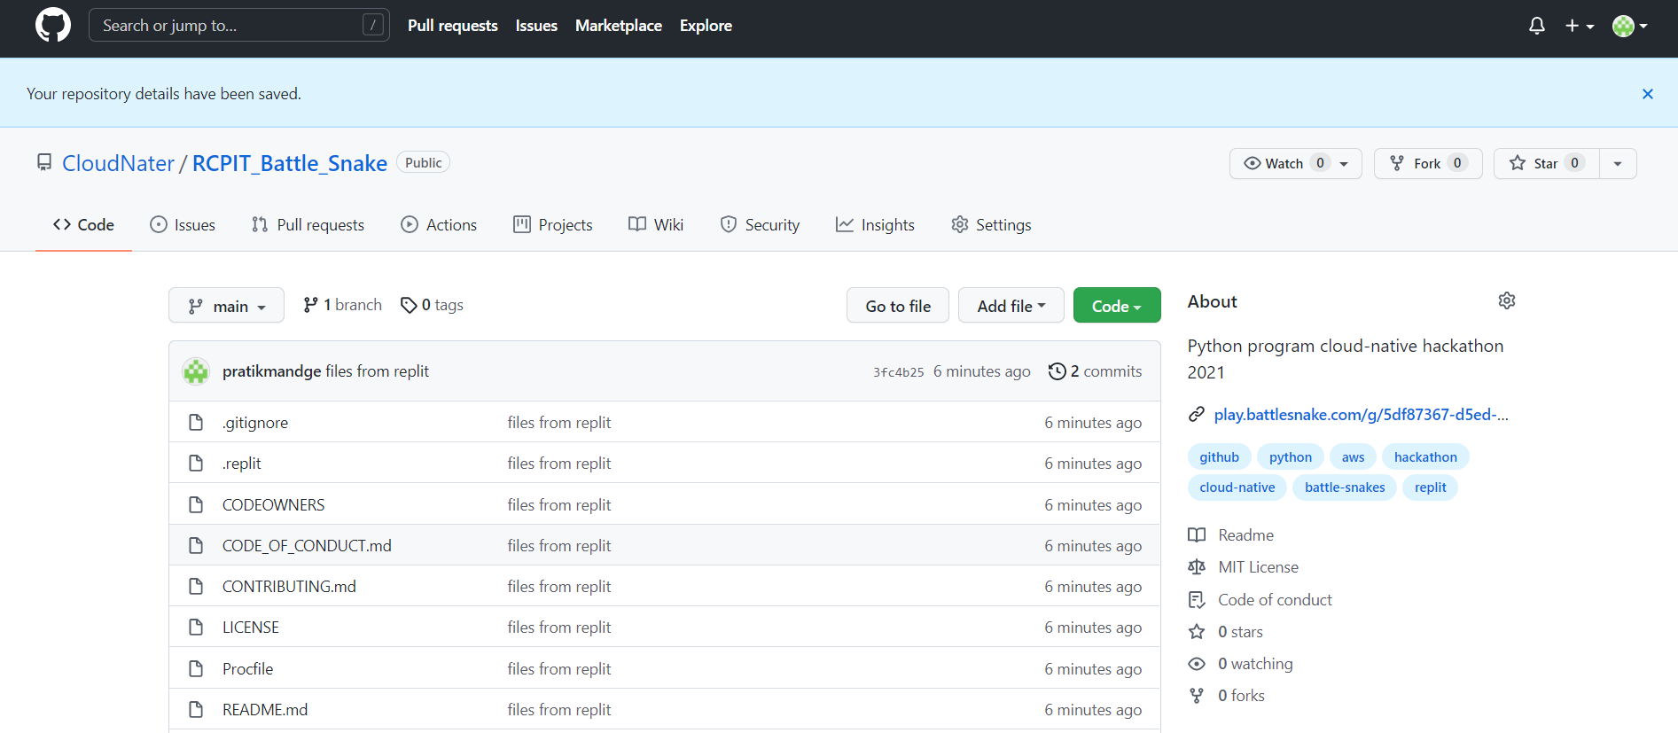Open the Procfile file
The height and width of the screenshot is (733, 1678).
[x=247, y=669]
